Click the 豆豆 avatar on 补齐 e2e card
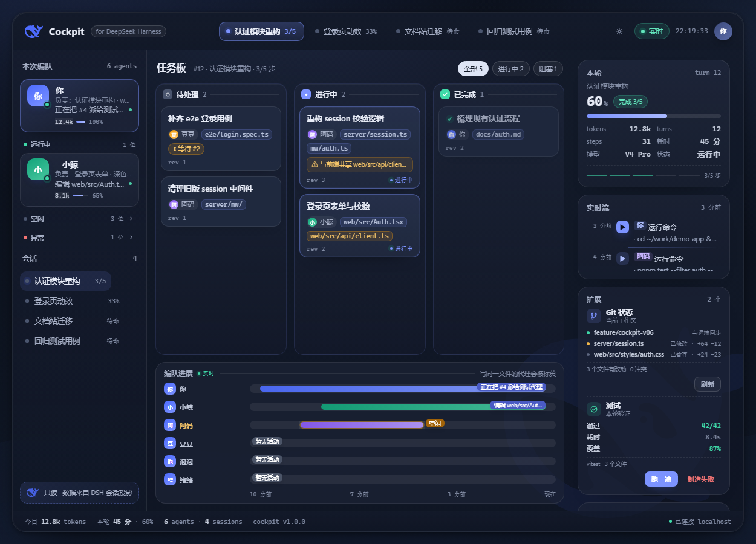The width and height of the screenshot is (756, 544). coord(174,134)
